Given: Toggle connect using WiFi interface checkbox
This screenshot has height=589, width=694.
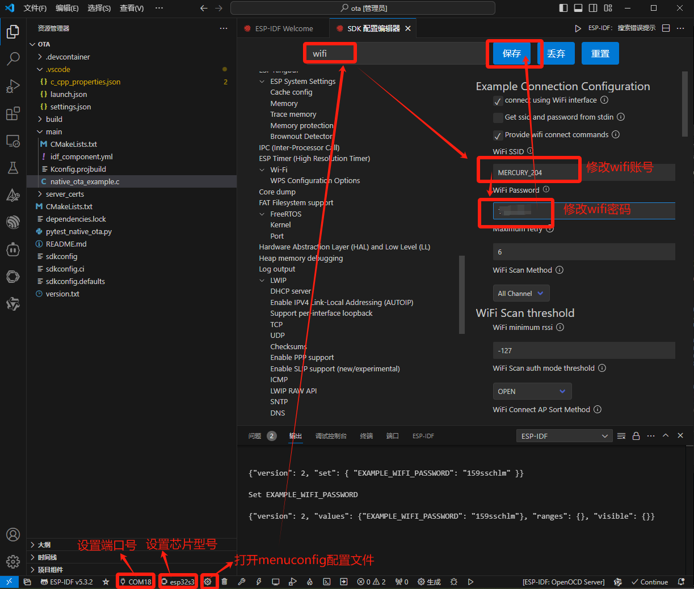Looking at the screenshot, I should click(x=498, y=101).
